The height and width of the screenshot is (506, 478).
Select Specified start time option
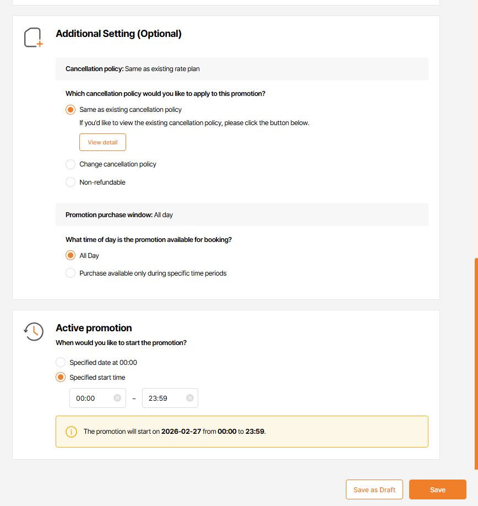pyautogui.click(x=61, y=378)
